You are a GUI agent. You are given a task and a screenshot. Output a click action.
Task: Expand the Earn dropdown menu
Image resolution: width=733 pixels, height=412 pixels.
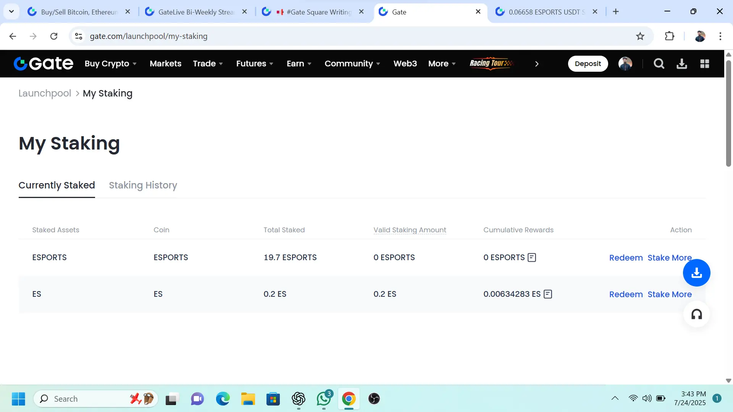tap(299, 64)
